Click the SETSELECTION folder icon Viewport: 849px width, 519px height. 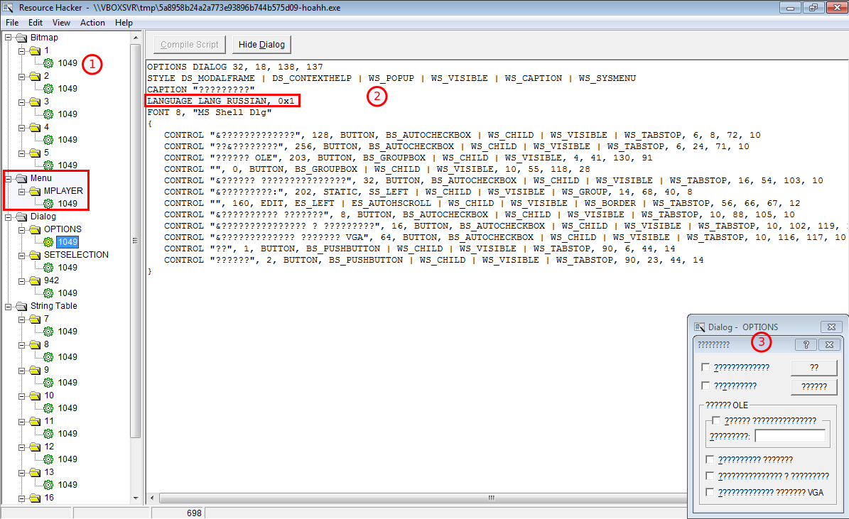click(34, 255)
